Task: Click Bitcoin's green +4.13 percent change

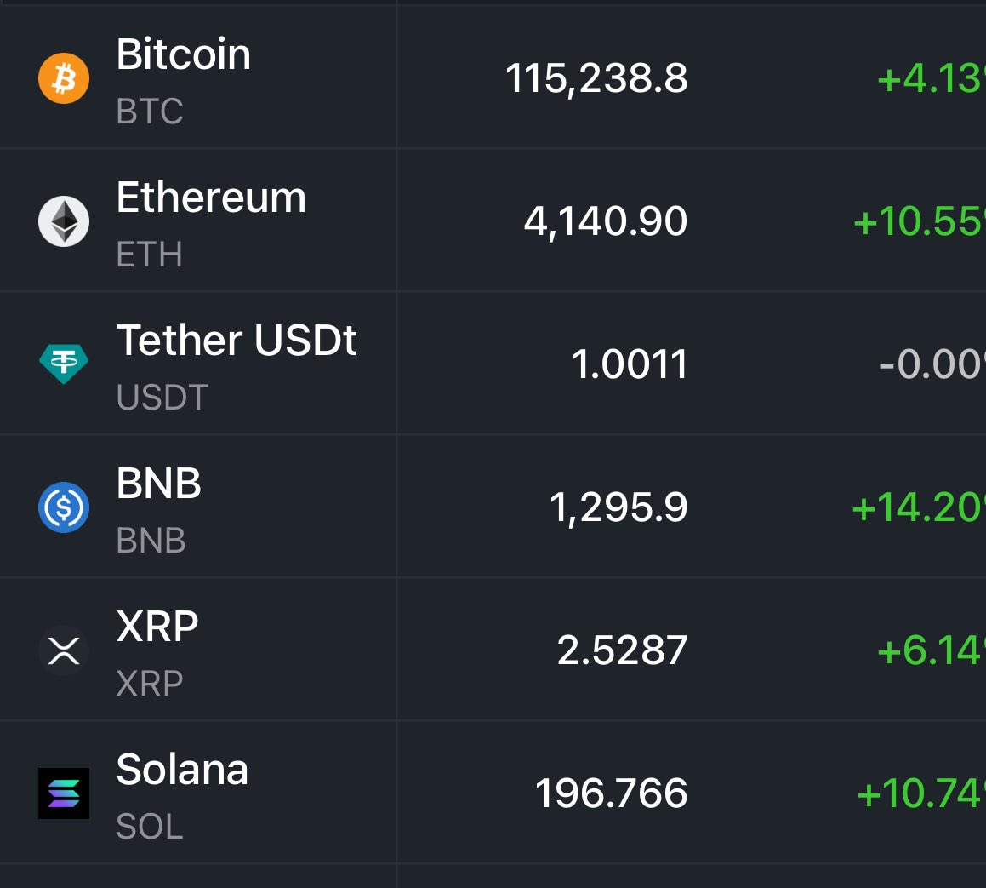Action: pyautogui.click(x=931, y=79)
